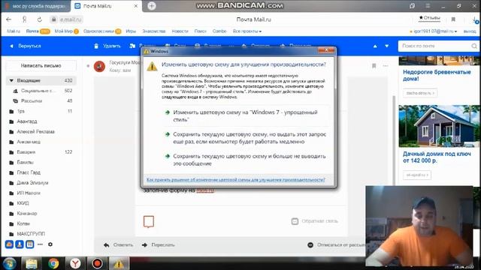The height and width of the screenshot is (270, 481).
Task: Go back using browser back arrow
Action: 8,19
